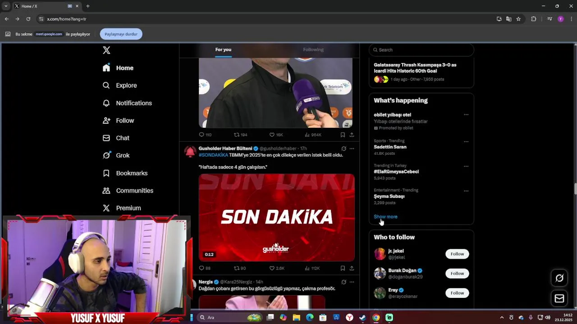Bookmark this page with star icon
Image resolution: width=577 pixels, height=324 pixels.
(x=518, y=19)
